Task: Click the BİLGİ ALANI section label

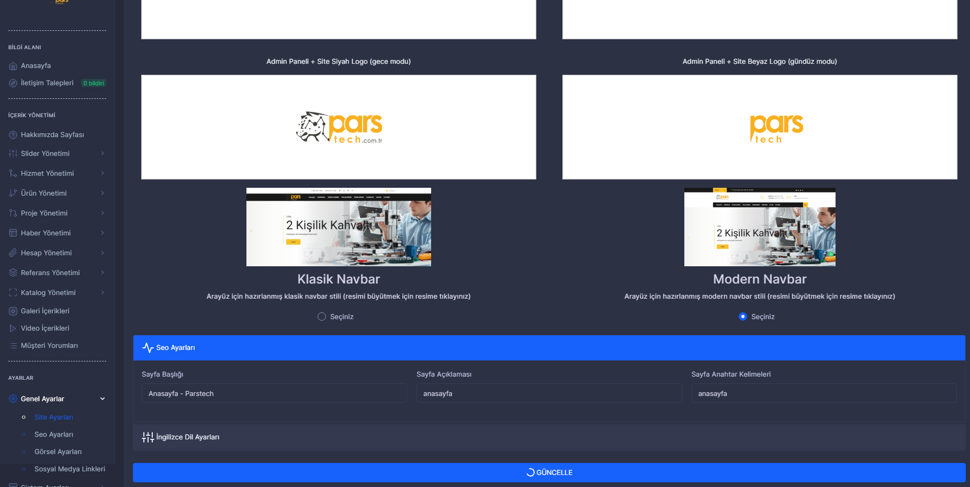Action: tap(25, 48)
